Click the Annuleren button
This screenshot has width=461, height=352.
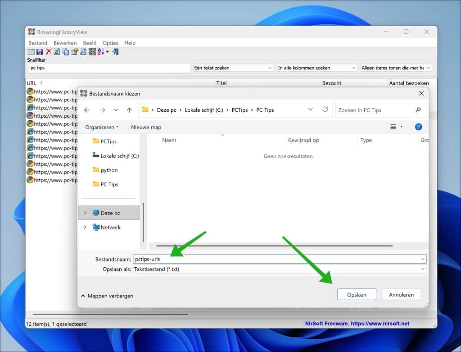point(401,295)
